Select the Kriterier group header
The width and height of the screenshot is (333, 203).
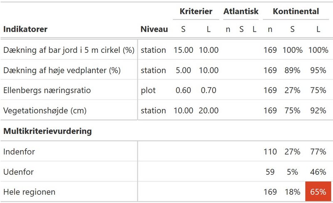196,11
